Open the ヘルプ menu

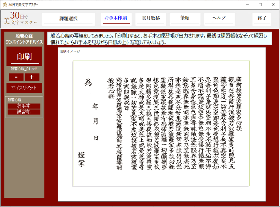tap(219, 18)
